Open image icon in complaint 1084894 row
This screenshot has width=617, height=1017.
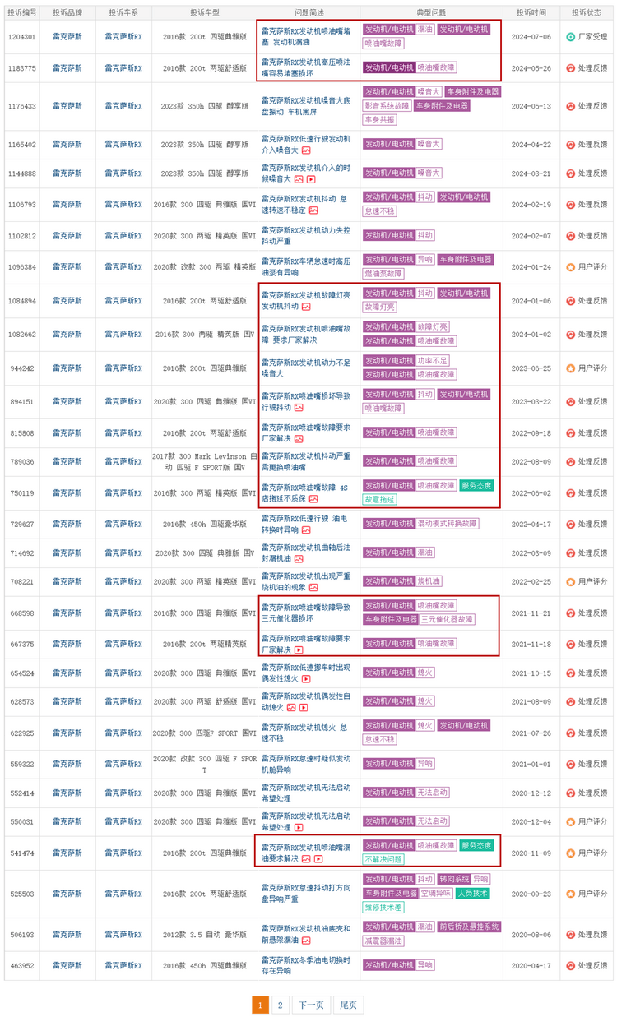pos(306,307)
